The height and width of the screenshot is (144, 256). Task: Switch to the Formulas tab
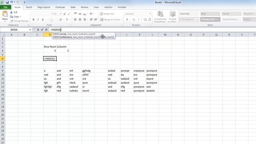pos(60,7)
